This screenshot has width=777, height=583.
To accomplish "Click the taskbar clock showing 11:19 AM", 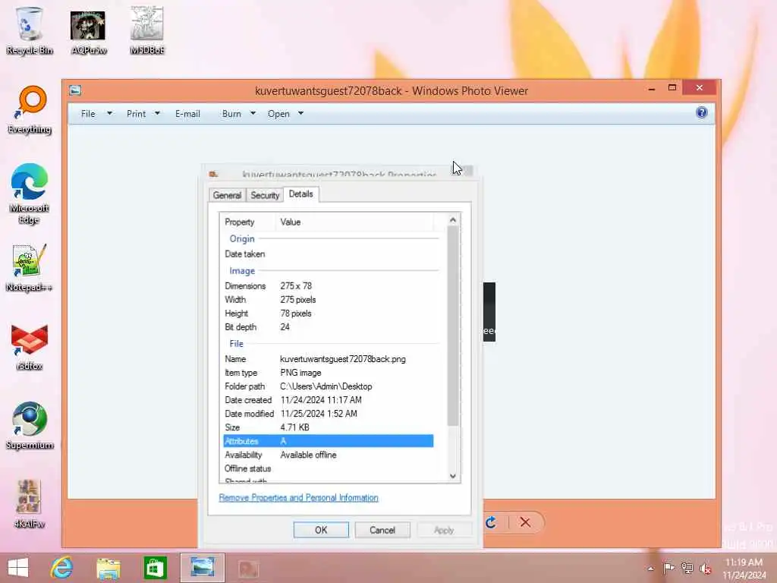I will [744, 569].
